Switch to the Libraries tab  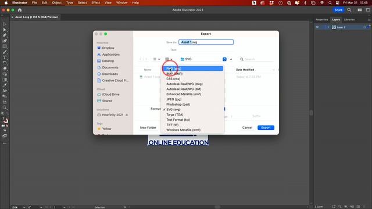(x=349, y=20)
